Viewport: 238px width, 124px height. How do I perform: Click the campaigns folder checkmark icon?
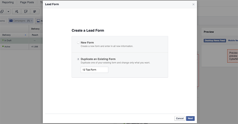(11, 21)
